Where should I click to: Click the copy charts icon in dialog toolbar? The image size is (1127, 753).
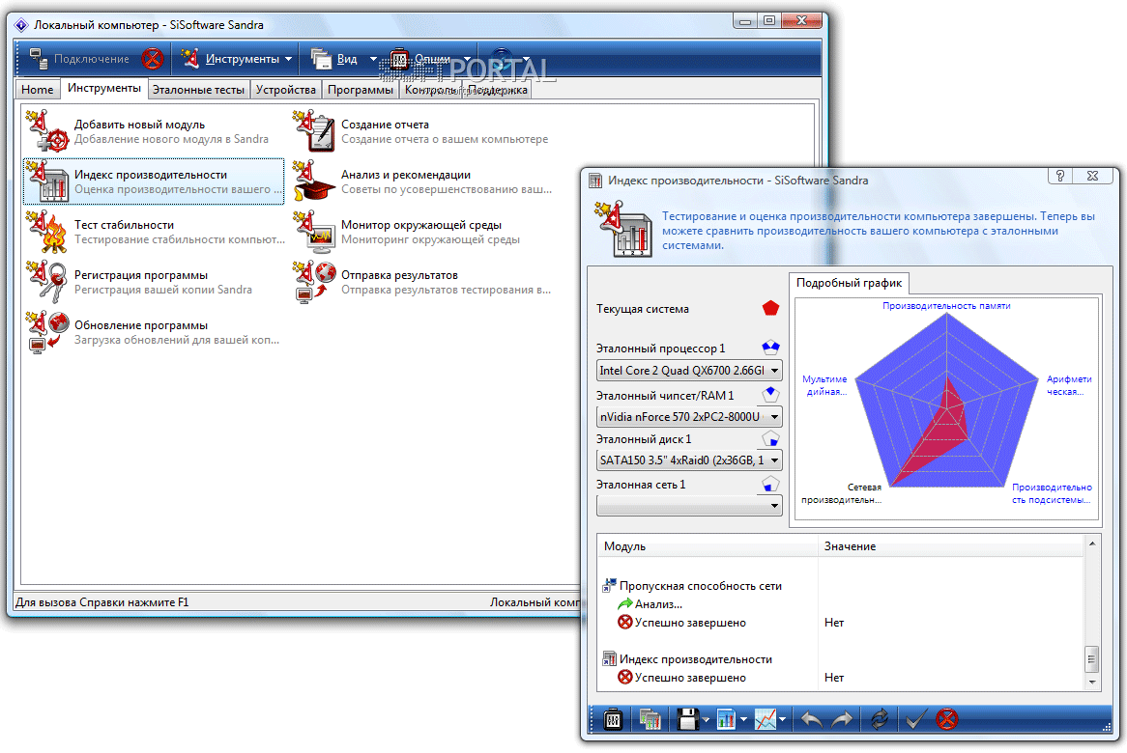click(650, 718)
